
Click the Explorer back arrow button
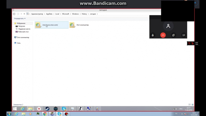(x=14, y=14)
